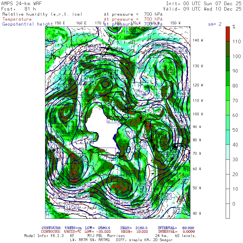Click the blue Geopotential height legend label
Image resolution: width=243 pixels, height=243 pixels.
pyautogui.click(x=28, y=24)
